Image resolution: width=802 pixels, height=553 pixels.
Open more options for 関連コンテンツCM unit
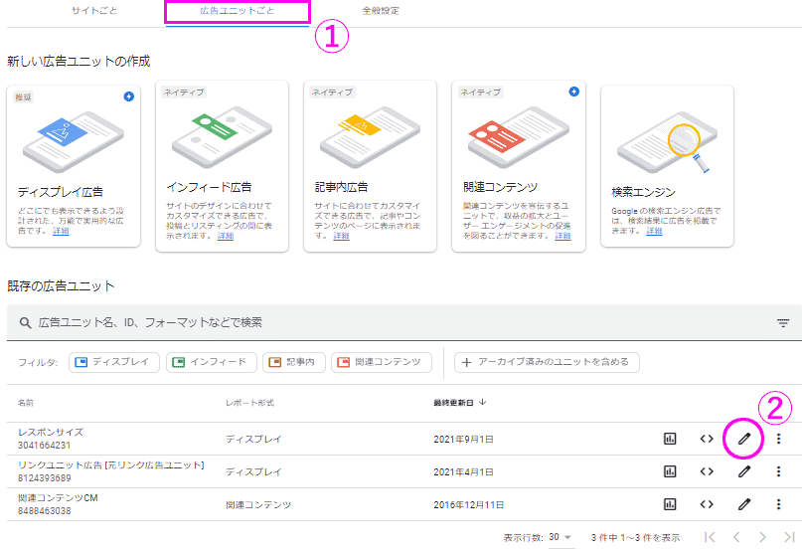coord(778,504)
